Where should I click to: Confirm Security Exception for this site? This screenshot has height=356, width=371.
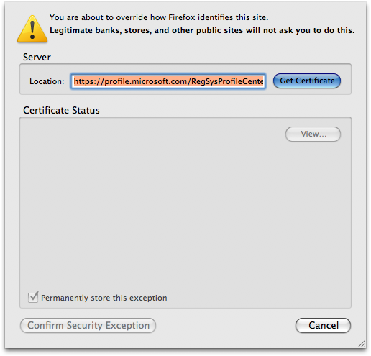pos(88,325)
